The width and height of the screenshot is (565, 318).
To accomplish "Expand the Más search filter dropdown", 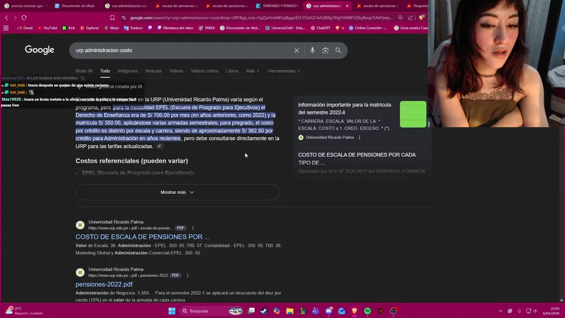I will tap(252, 71).
